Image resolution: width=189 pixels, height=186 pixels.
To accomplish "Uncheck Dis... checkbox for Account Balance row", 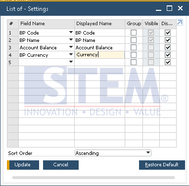I will [x=168, y=47].
